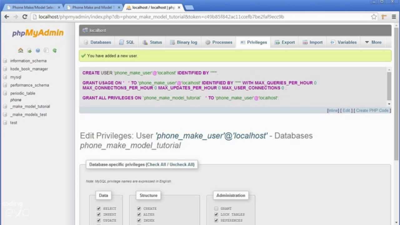Open the Processes tab

(219, 42)
